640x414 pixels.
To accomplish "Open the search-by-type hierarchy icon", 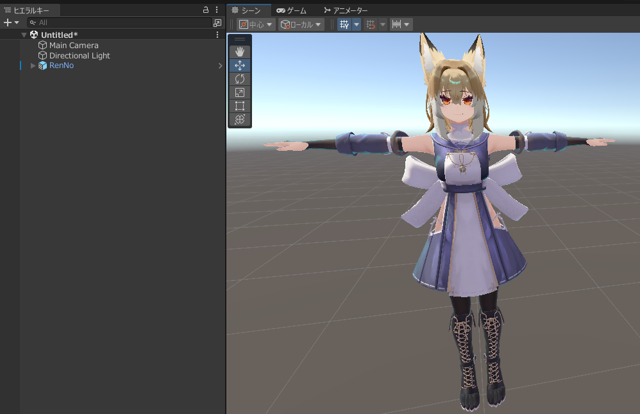I will (x=217, y=22).
